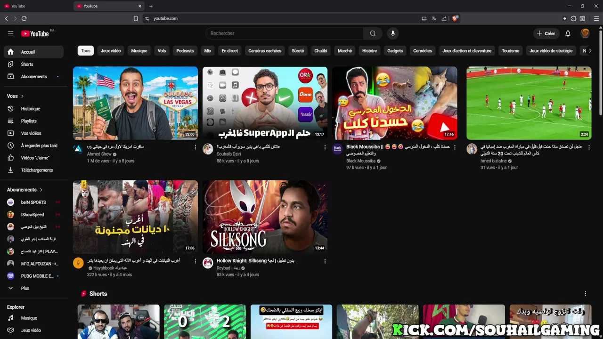Viewport: 603px width, 339px height.
Task: Click the Créer button
Action: (x=546, y=33)
